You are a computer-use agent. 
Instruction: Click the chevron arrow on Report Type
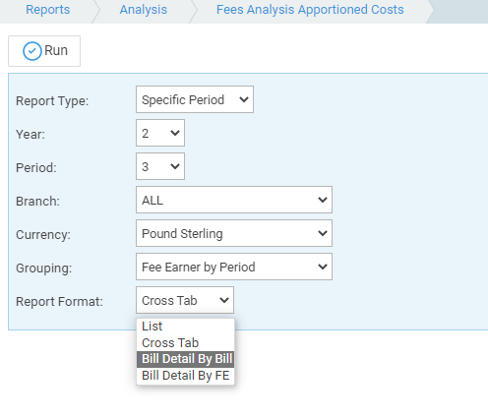(x=244, y=99)
